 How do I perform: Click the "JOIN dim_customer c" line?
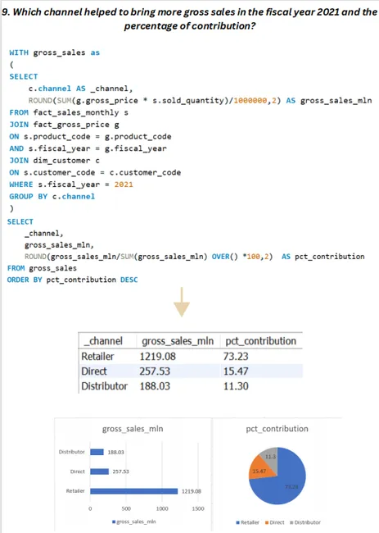pyautogui.click(x=54, y=161)
